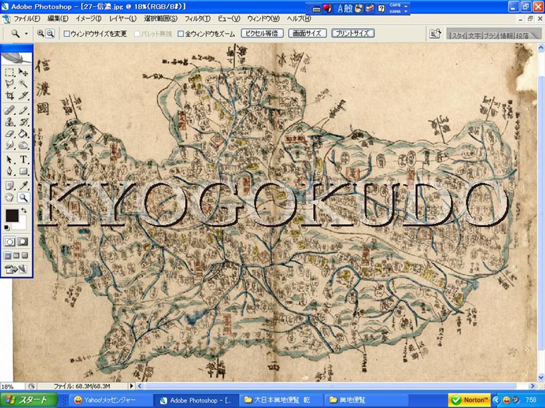Select the Rectangle shape tool

tap(23, 171)
